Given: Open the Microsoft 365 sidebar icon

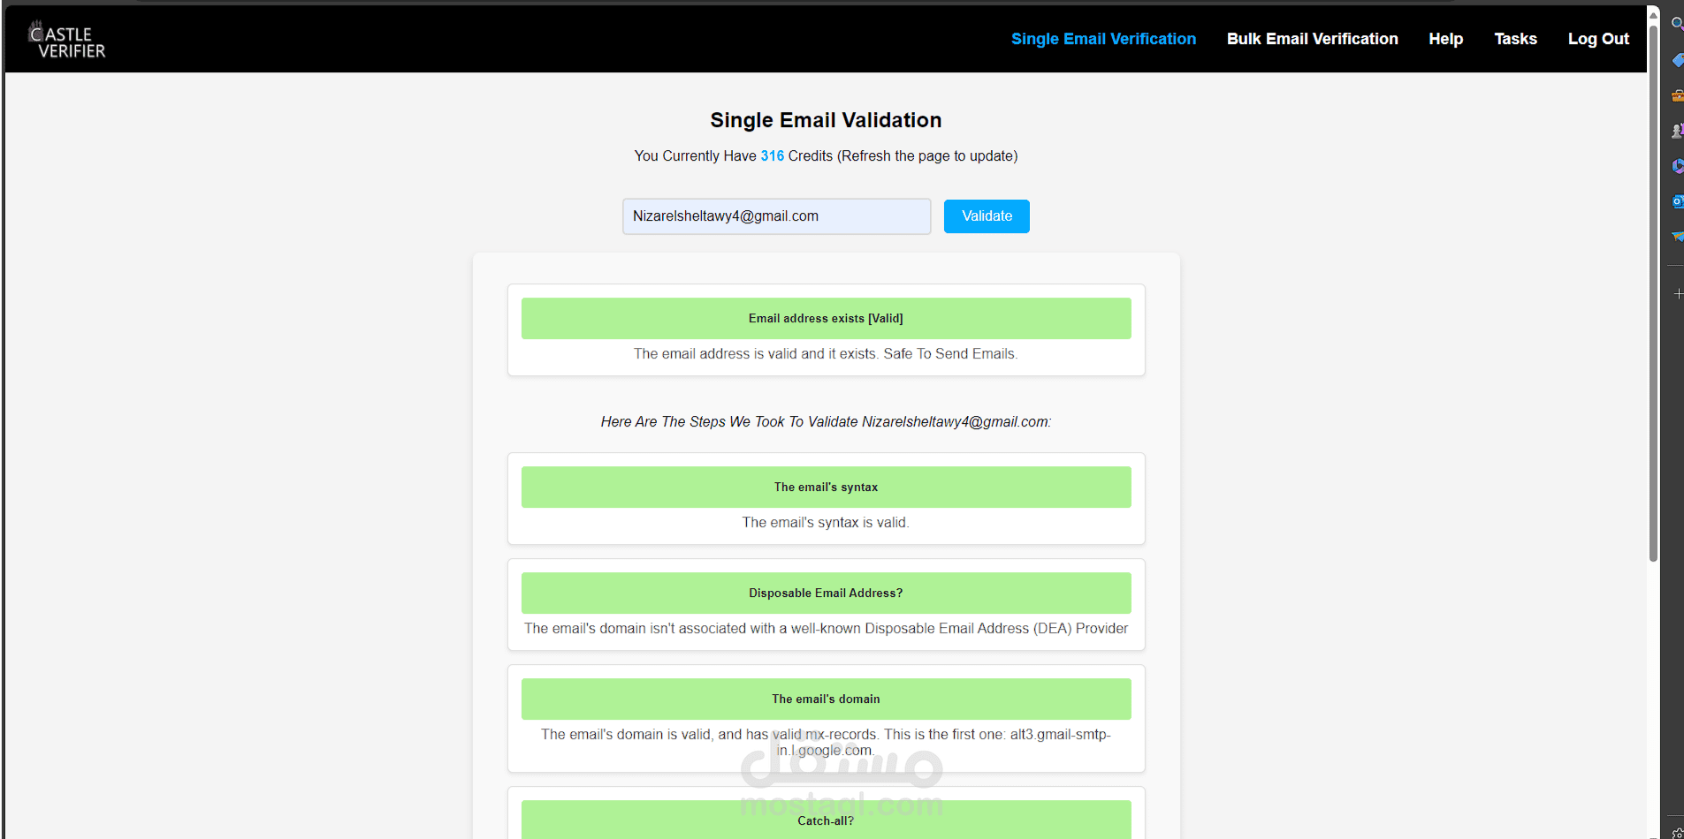Looking at the screenshot, I should 1677,166.
